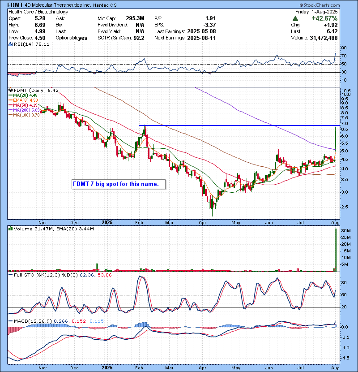
Task: Click the annotation box FDMT 7 big spot
Action: point(119,184)
